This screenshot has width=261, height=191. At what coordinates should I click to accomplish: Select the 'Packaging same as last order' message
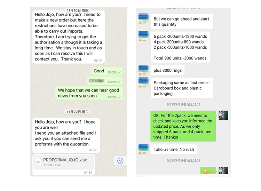click(182, 88)
